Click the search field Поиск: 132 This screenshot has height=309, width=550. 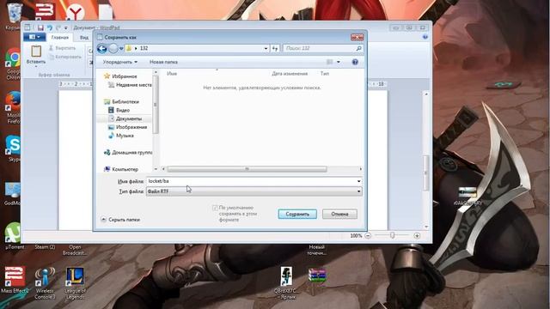pyautogui.click(x=319, y=48)
